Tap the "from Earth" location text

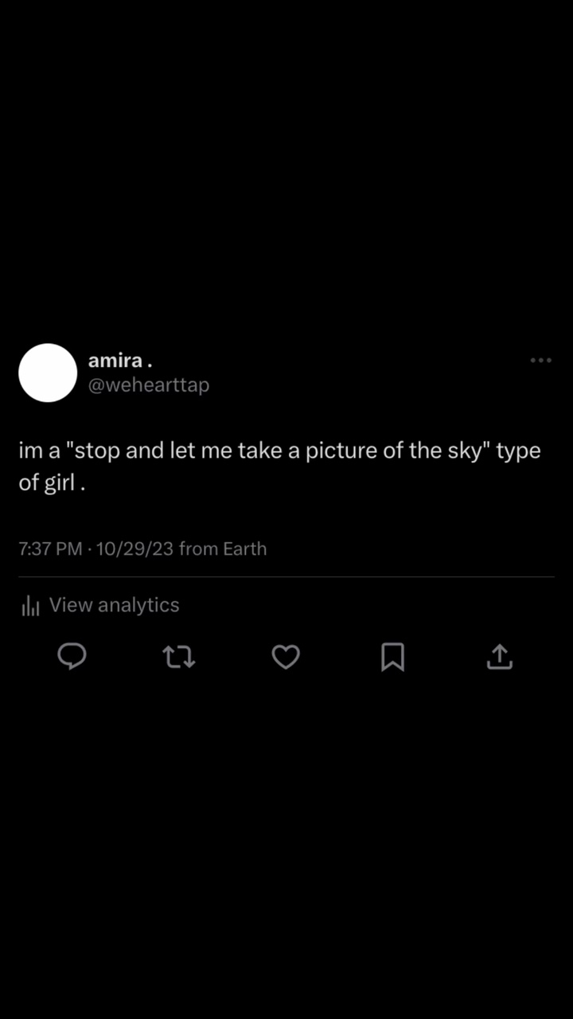[x=223, y=549]
